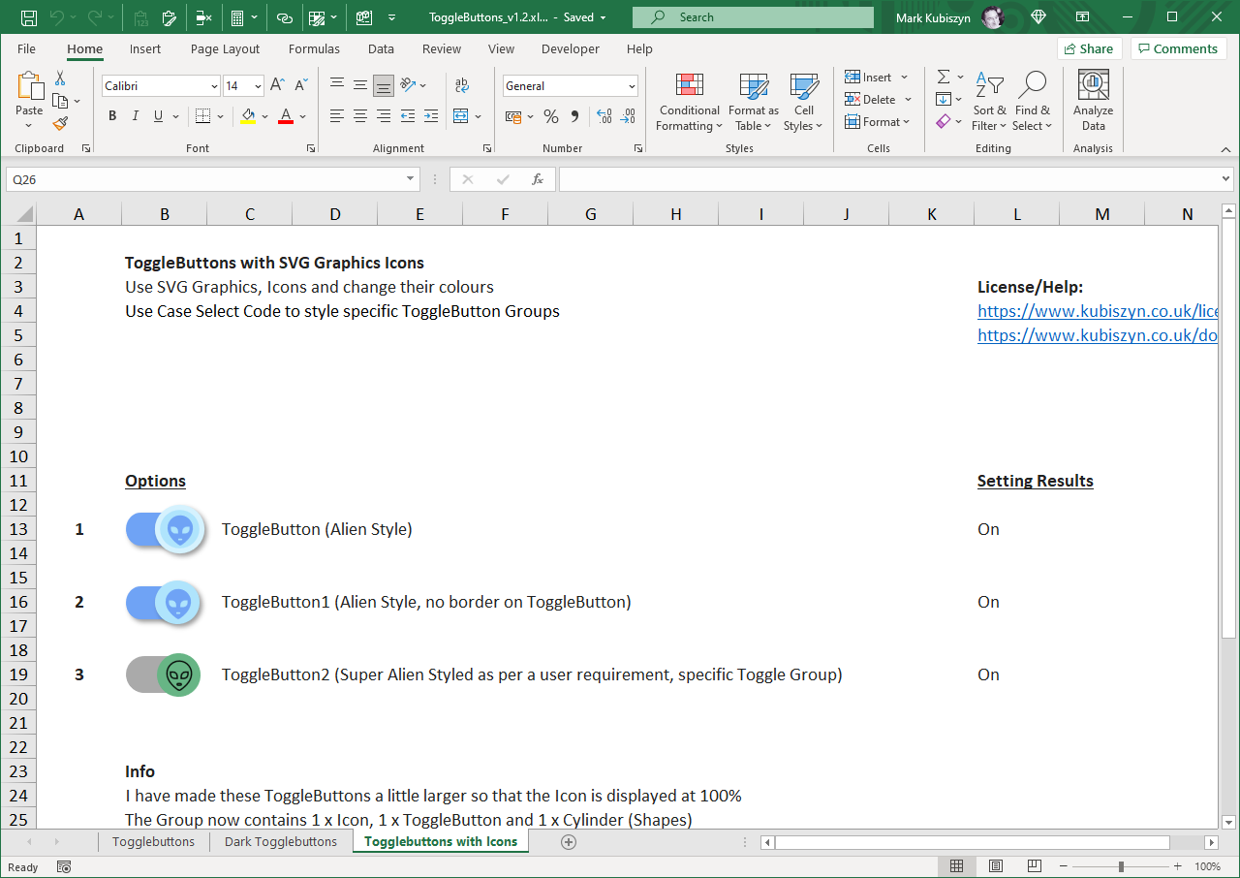This screenshot has height=878, width=1240.
Task: Toggle the green Super Alien ToggleButton2
Action: (x=164, y=674)
